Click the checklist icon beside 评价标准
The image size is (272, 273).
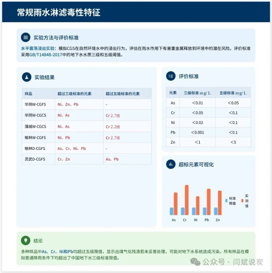[x=171, y=76]
